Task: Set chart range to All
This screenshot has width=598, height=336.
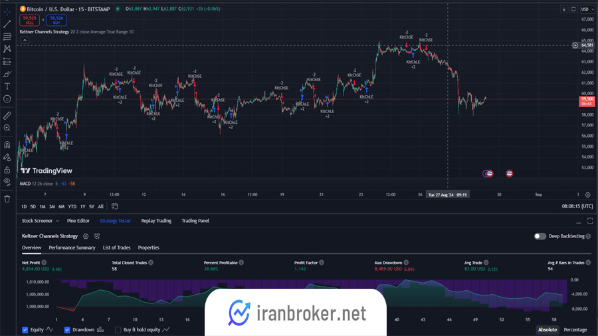Action: (x=101, y=206)
